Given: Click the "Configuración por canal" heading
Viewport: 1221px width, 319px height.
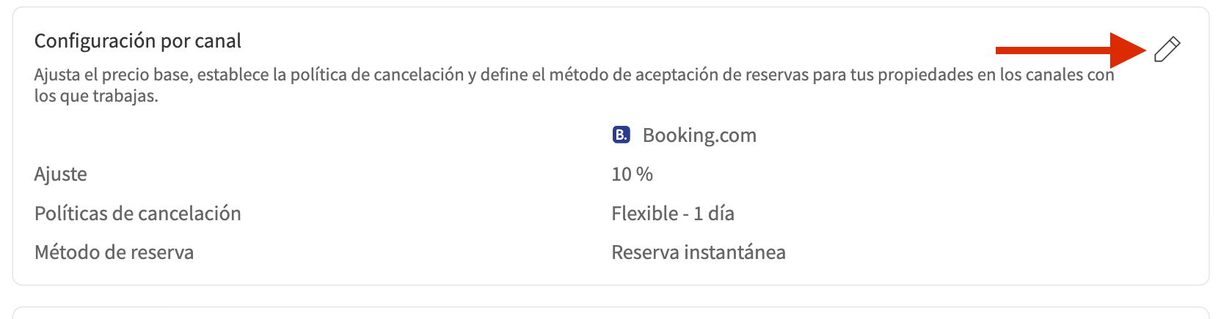Looking at the screenshot, I should (138, 41).
